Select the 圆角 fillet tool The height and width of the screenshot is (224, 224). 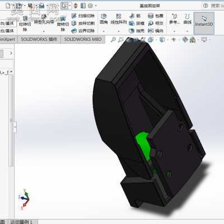tap(104, 19)
